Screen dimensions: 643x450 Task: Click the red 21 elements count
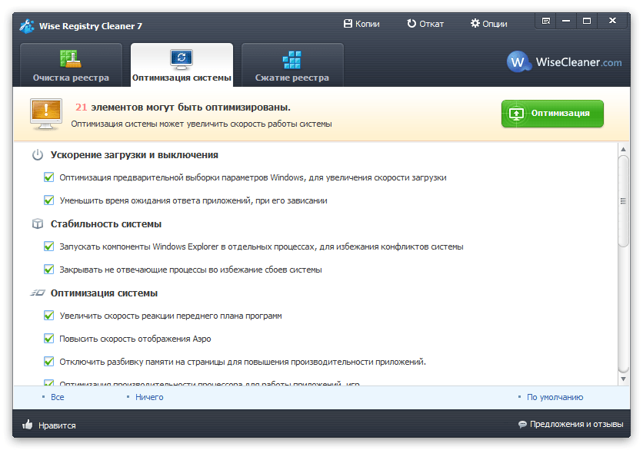pos(82,108)
